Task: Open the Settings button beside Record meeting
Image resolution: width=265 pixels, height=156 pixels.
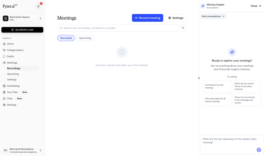Action: pyautogui.click(x=176, y=18)
